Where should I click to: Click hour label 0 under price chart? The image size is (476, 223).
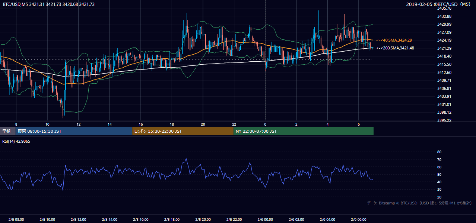(x=265, y=124)
